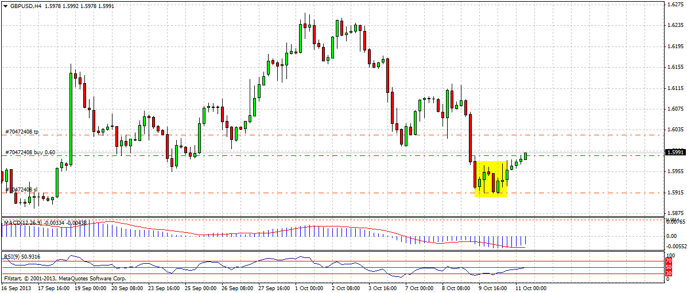Image resolution: width=687 pixels, height=293 pixels.
Task: Click the MACD scale value -0.00552
Action: tap(676, 246)
